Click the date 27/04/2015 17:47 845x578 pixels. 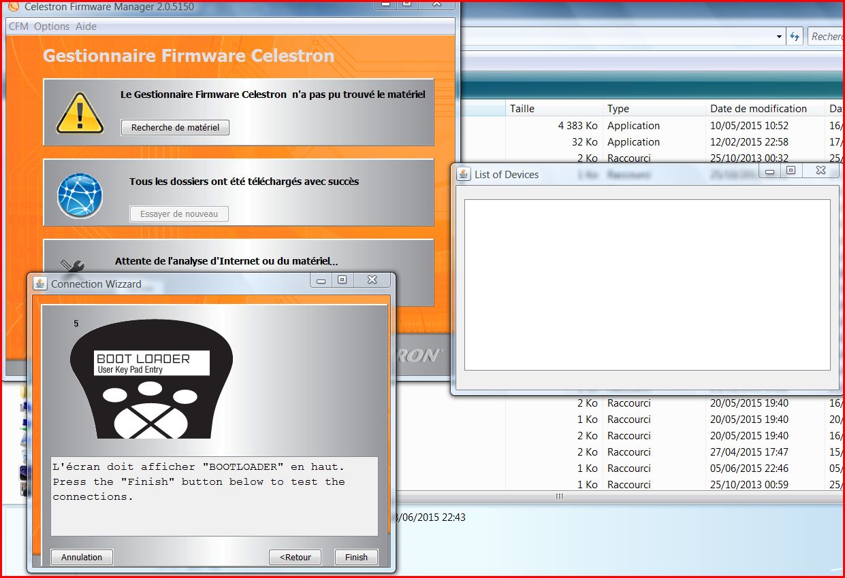click(749, 452)
